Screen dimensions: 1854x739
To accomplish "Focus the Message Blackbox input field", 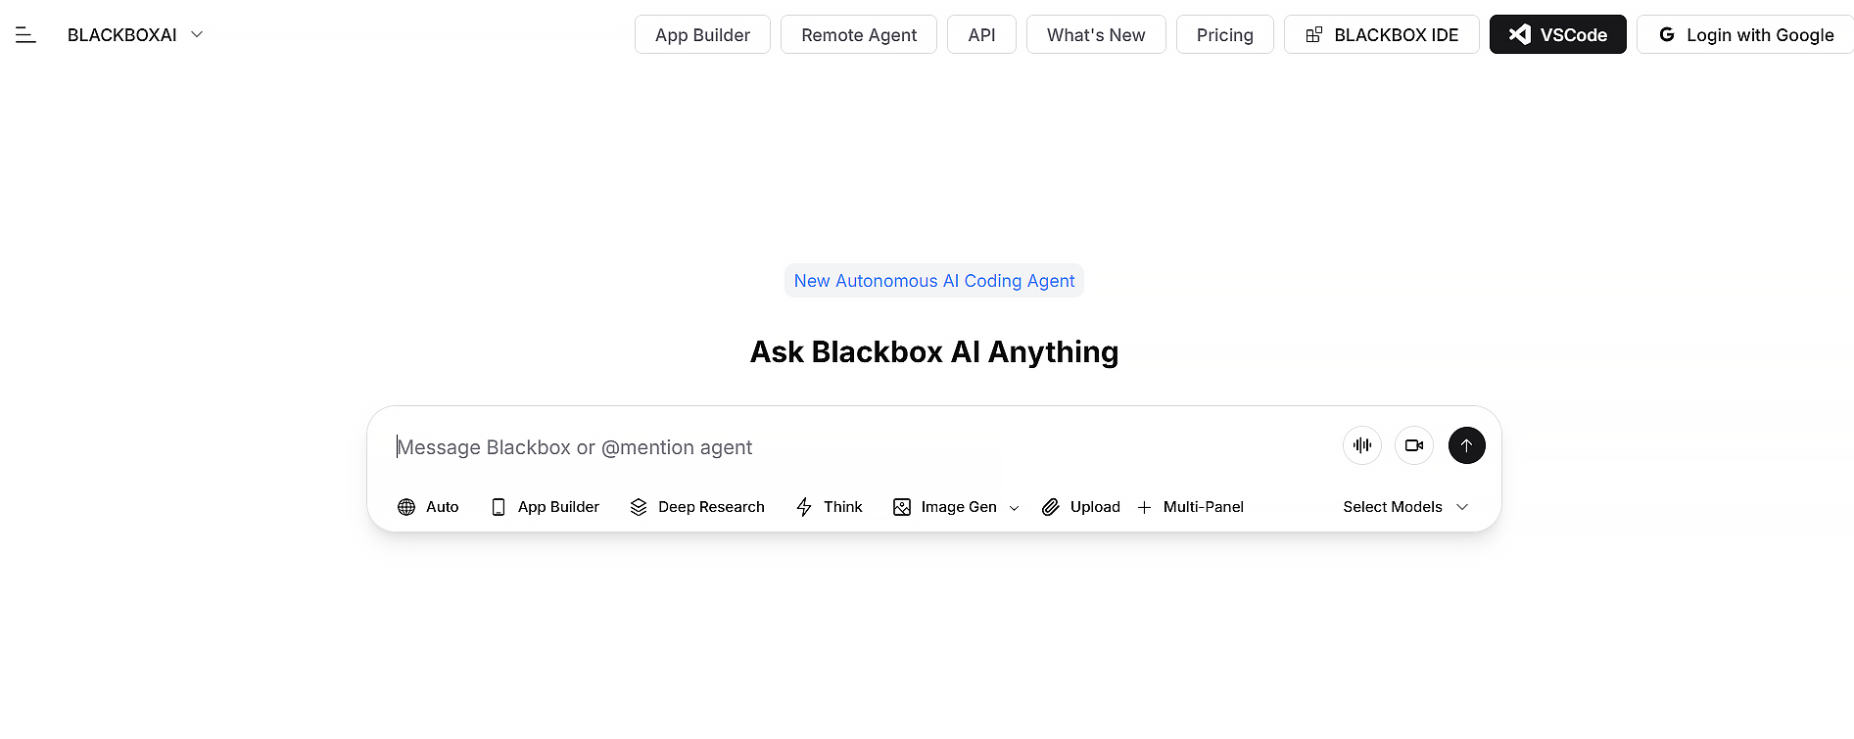I will click(862, 447).
